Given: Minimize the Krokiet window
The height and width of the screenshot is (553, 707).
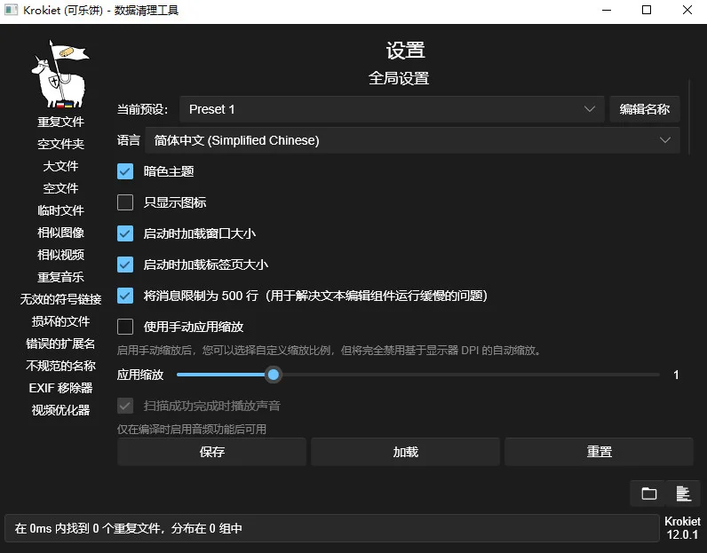Looking at the screenshot, I should click(x=607, y=10).
